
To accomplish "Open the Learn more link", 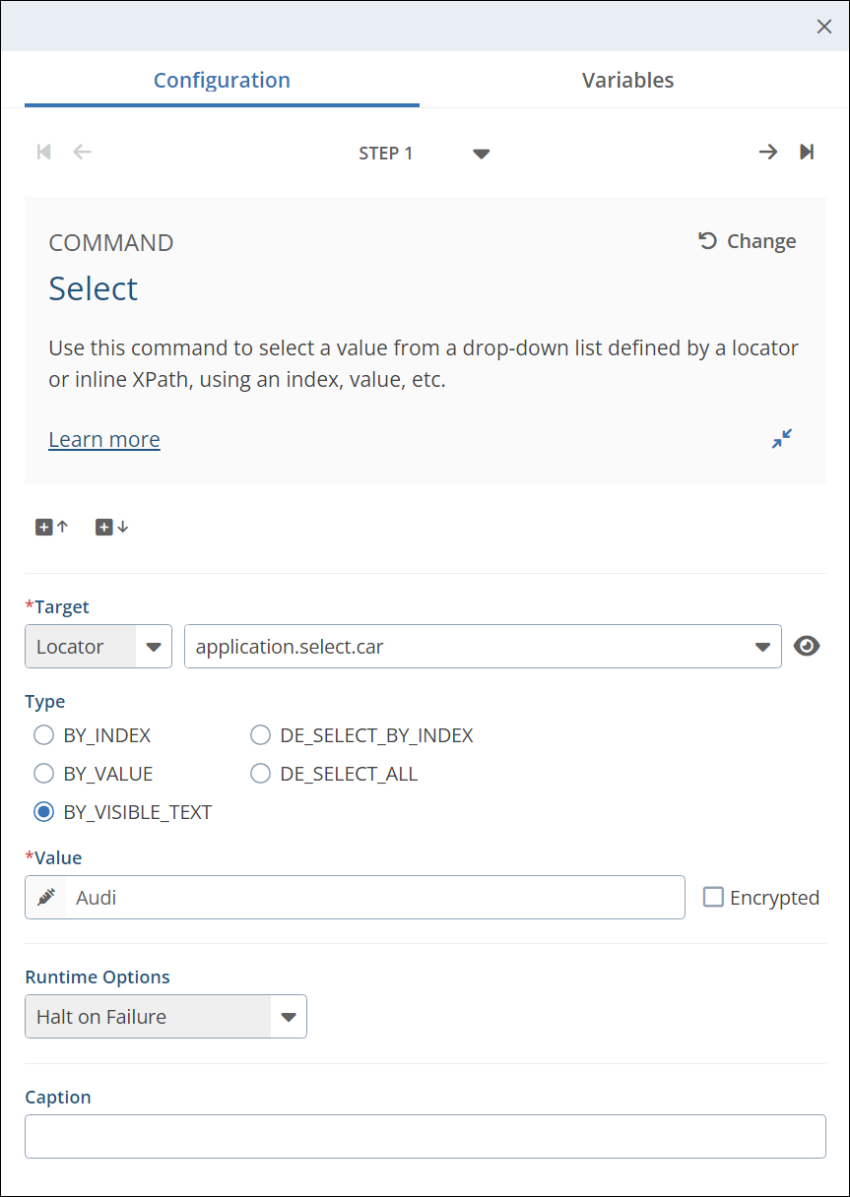I will coord(104,439).
